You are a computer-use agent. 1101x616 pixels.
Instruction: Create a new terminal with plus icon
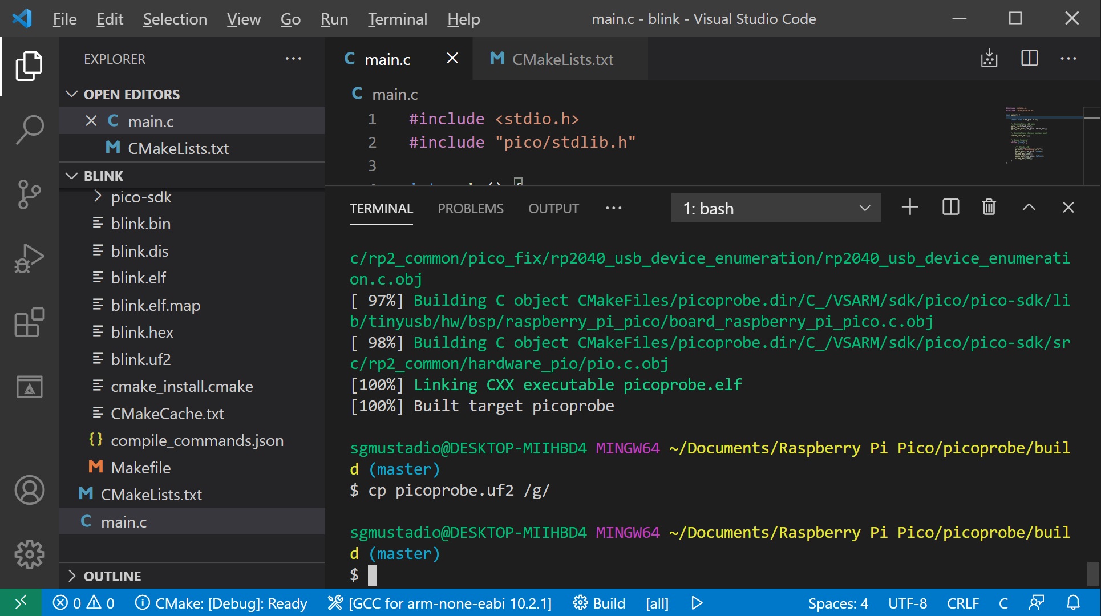tap(910, 208)
